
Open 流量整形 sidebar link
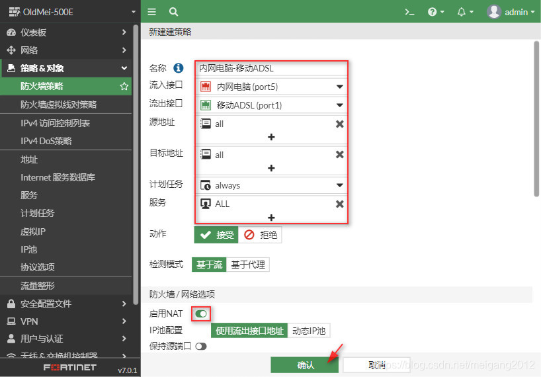point(65,286)
